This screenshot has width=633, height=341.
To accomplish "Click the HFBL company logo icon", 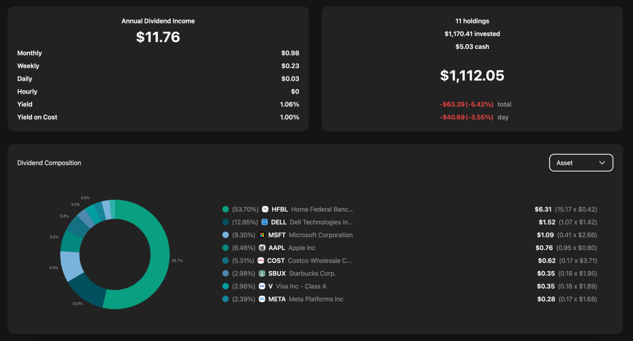I will tap(265, 209).
